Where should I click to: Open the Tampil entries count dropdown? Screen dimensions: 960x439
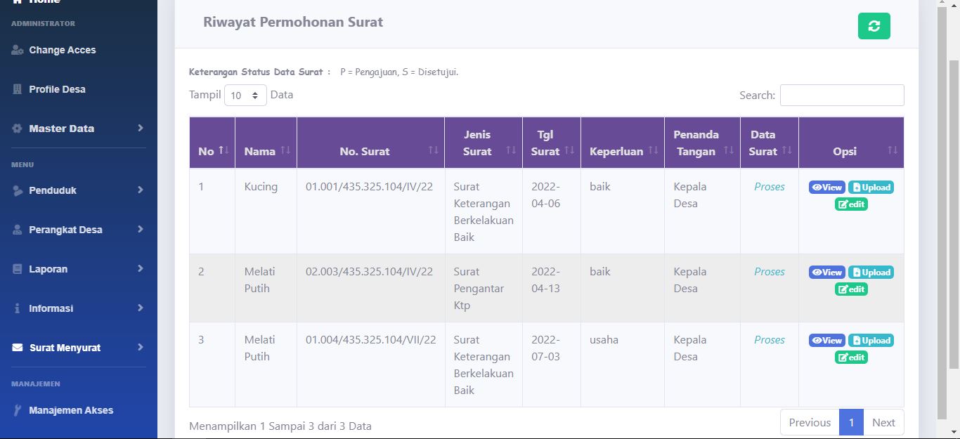[x=245, y=96]
